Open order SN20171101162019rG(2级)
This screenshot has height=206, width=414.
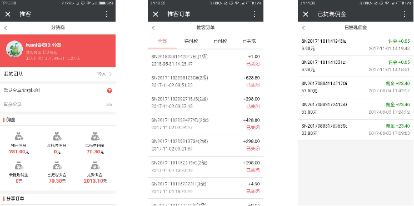[206, 167]
